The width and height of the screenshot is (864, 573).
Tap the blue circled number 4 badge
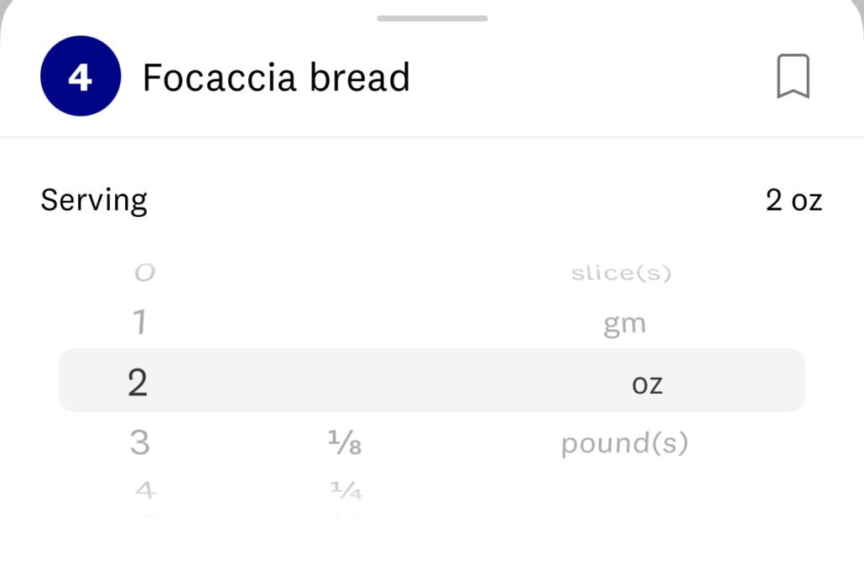81,75
